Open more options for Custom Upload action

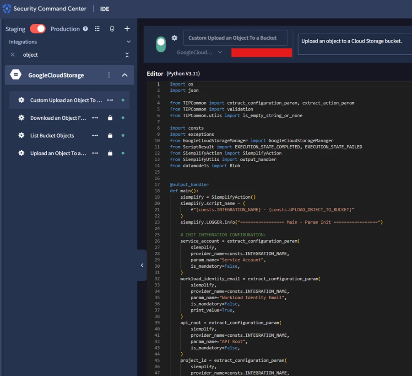point(110,100)
